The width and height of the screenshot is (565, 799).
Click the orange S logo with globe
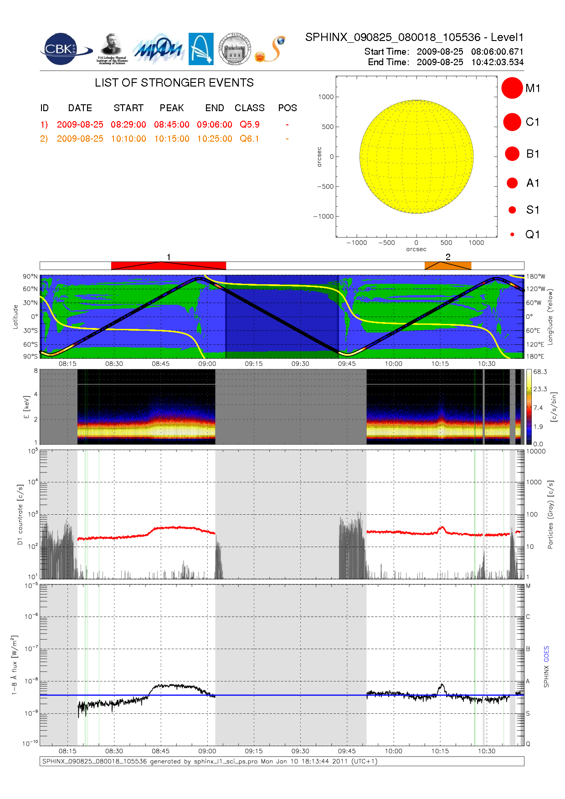271,49
